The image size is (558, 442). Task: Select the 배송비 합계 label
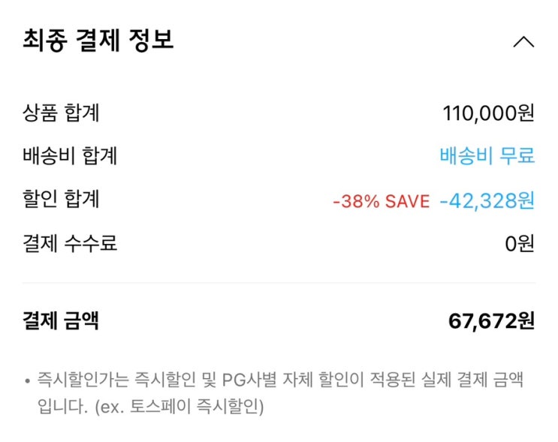point(70,156)
